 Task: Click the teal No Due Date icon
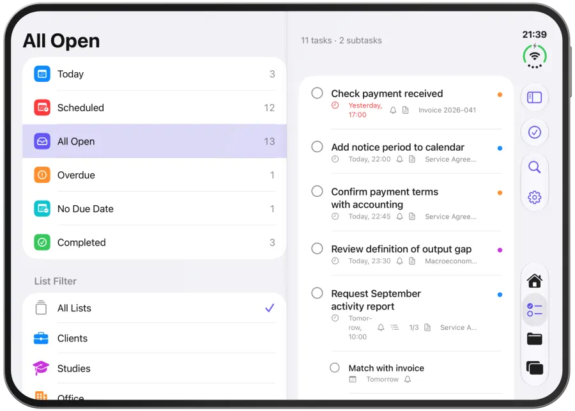tap(42, 209)
